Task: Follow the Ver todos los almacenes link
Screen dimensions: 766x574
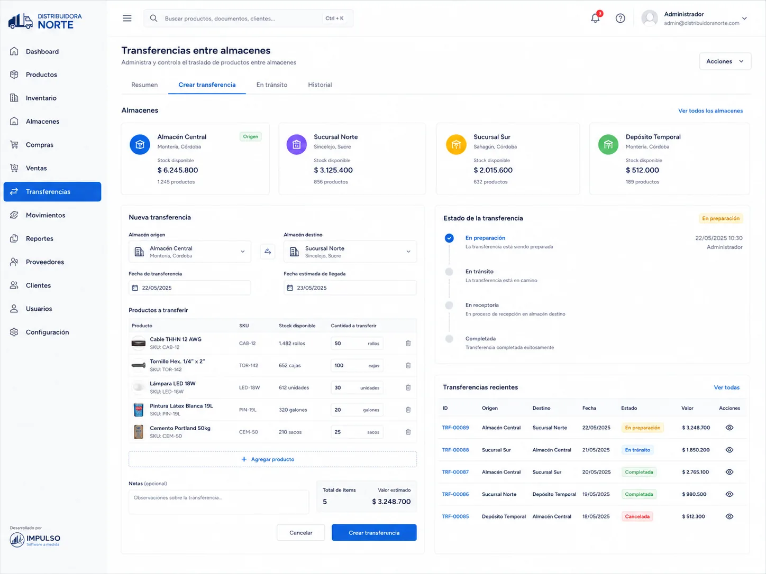Action: [710, 111]
